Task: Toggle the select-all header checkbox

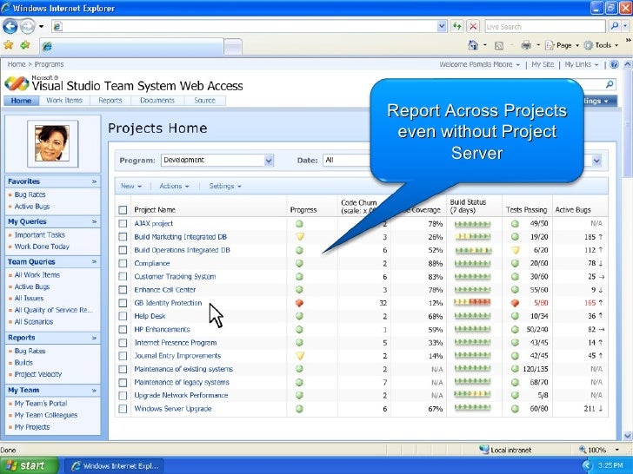Action: coord(123,209)
